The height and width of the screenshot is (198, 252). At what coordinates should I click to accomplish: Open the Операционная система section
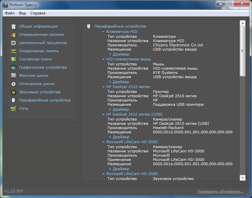click(41, 34)
